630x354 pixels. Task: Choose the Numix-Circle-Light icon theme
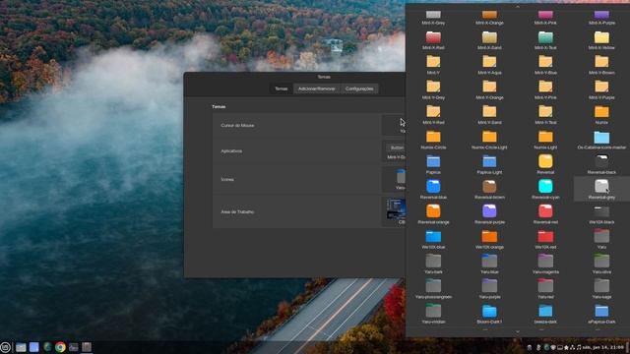[x=489, y=140]
